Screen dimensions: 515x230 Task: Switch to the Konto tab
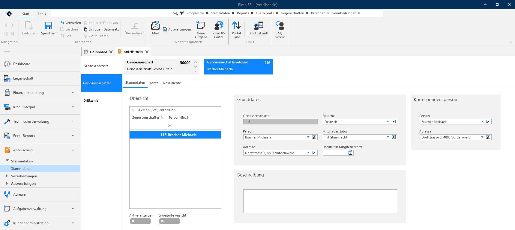pos(154,83)
